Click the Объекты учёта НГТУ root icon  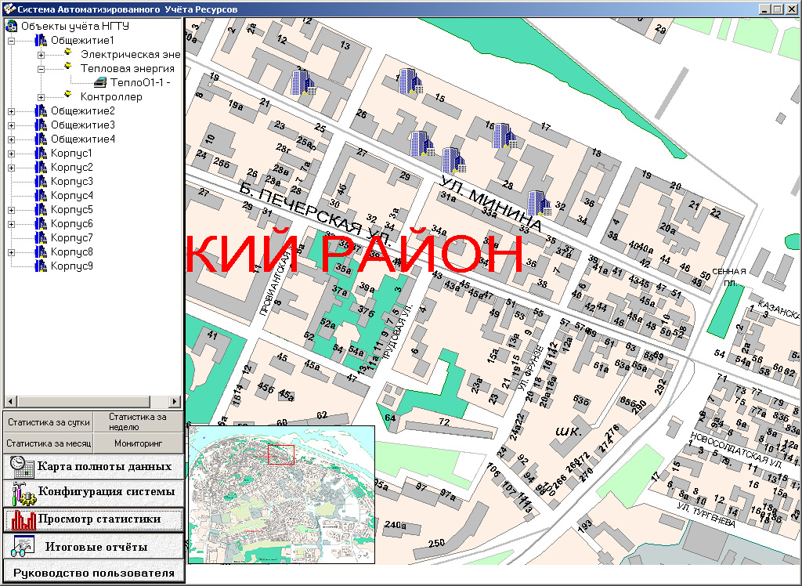(11, 26)
